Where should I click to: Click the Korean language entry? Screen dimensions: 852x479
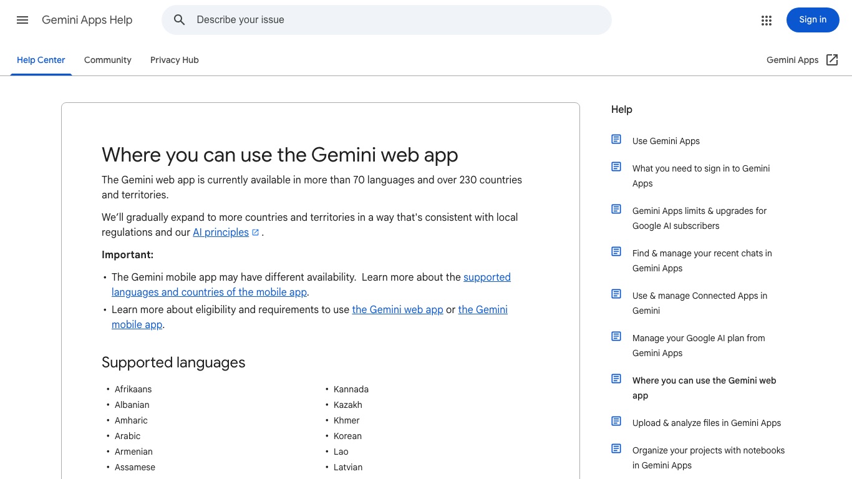[x=347, y=436]
